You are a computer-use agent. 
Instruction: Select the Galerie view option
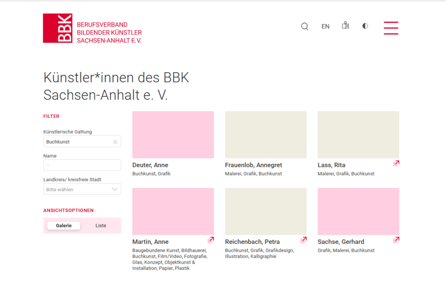pos(64,225)
